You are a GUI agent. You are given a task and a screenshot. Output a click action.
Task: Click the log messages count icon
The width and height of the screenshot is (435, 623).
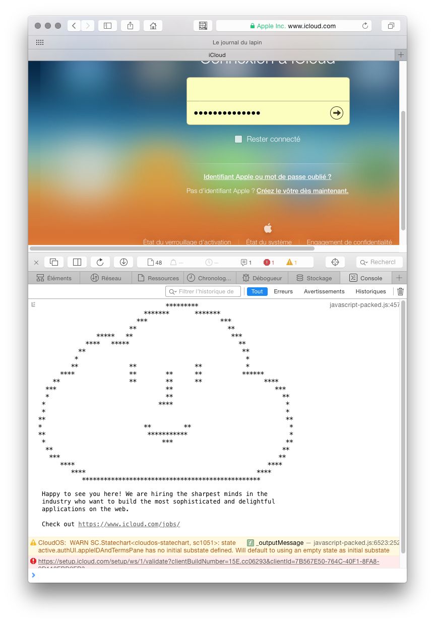[246, 263]
